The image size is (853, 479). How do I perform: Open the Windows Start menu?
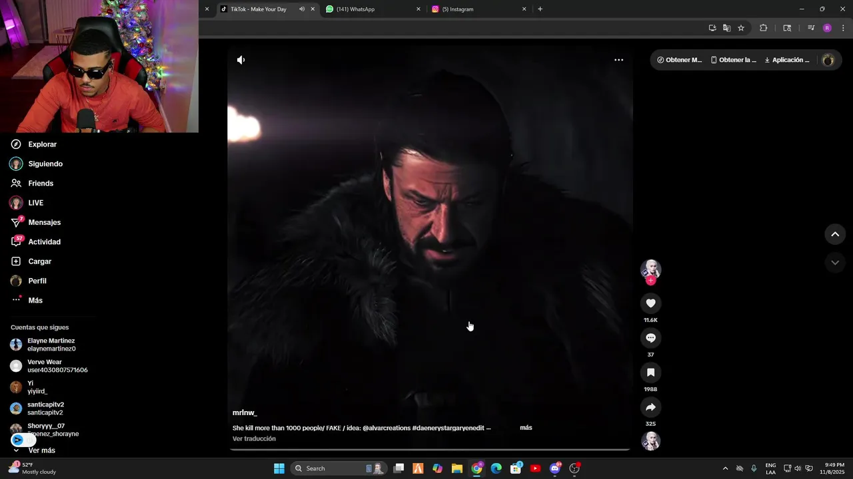pos(279,468)
